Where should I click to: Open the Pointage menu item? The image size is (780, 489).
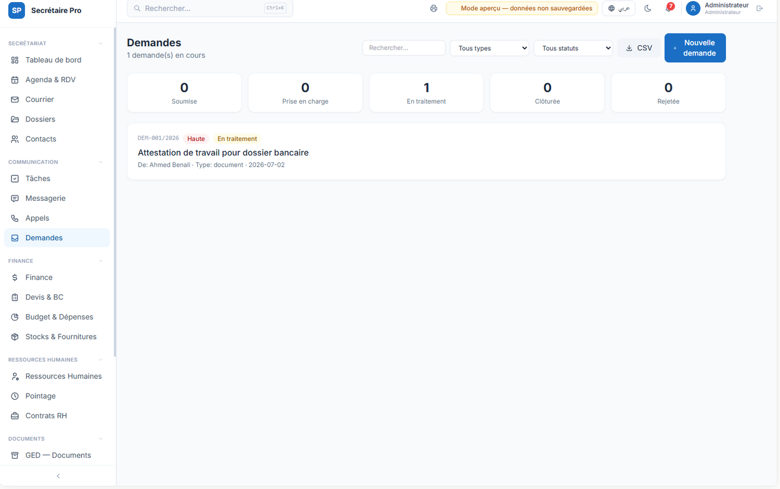57,396
